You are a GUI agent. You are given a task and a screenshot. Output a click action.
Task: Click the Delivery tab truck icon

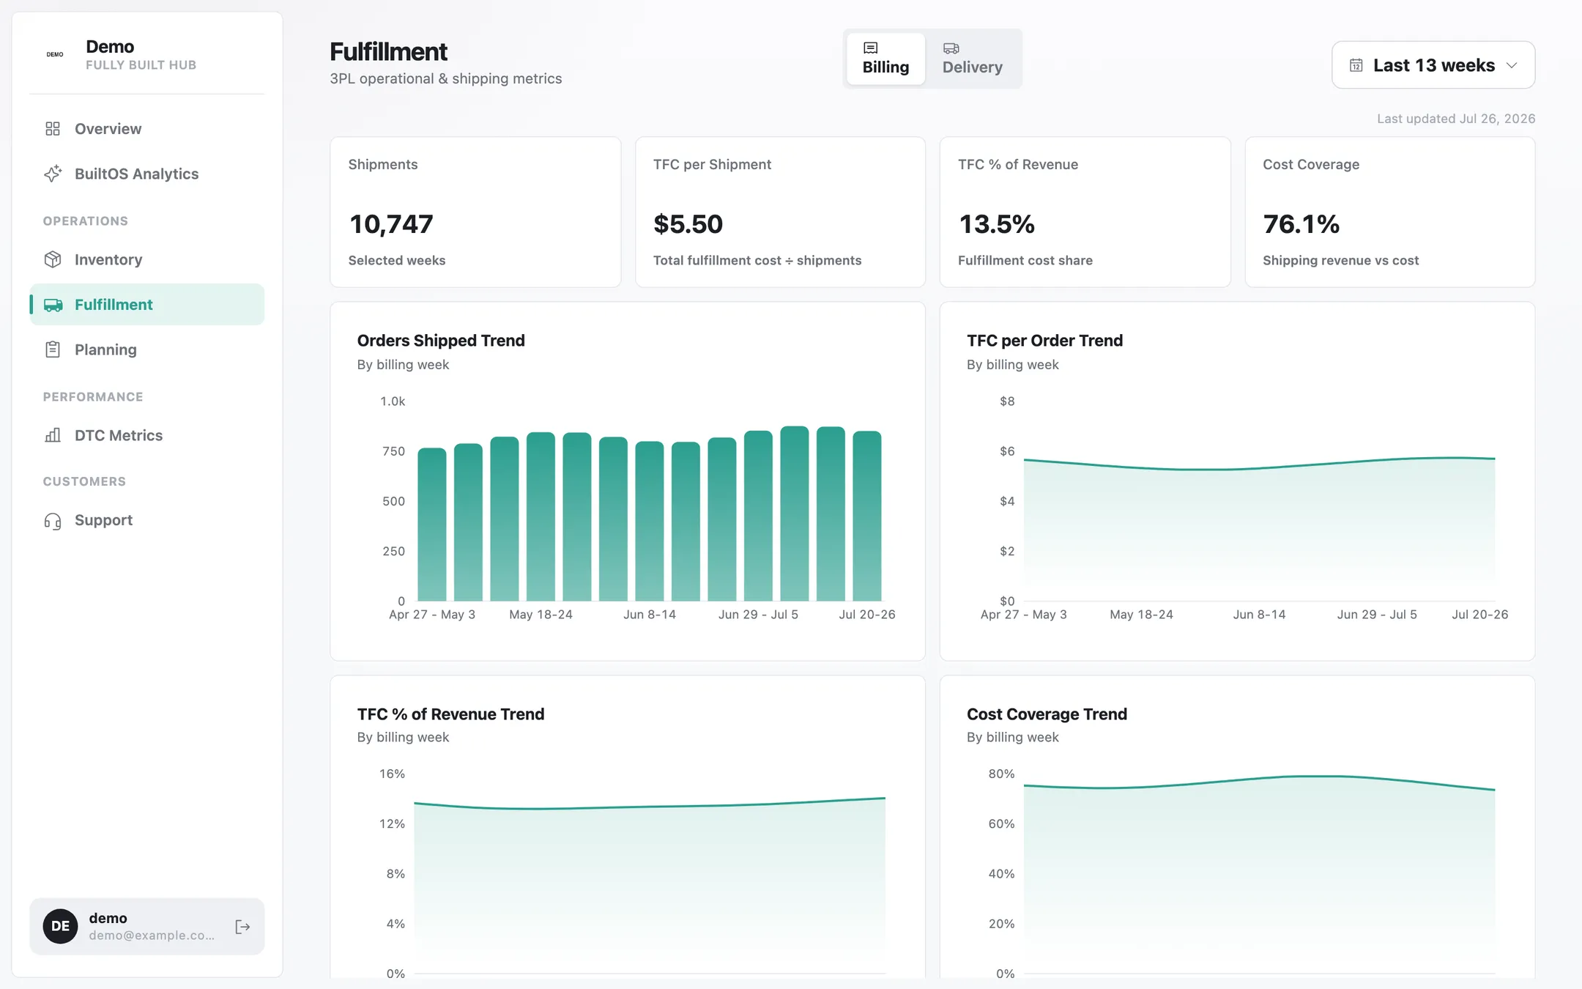[951, 48]
